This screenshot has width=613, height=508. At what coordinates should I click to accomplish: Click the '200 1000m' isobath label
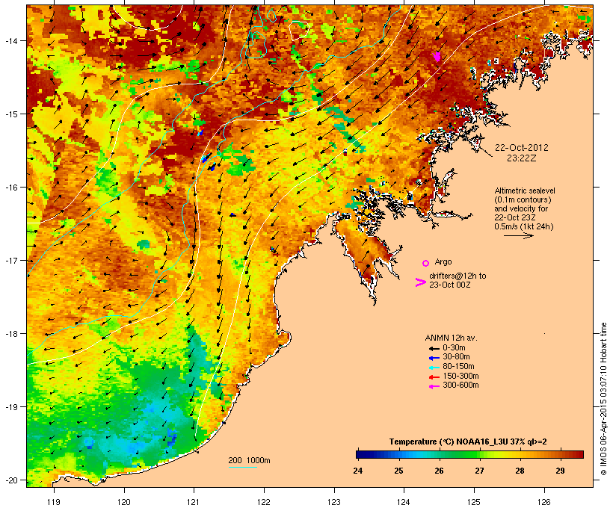click(x=249, y=460)
